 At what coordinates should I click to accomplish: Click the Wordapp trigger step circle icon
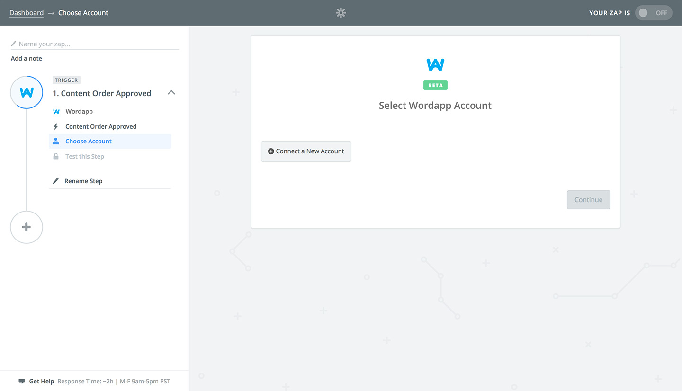27,92
